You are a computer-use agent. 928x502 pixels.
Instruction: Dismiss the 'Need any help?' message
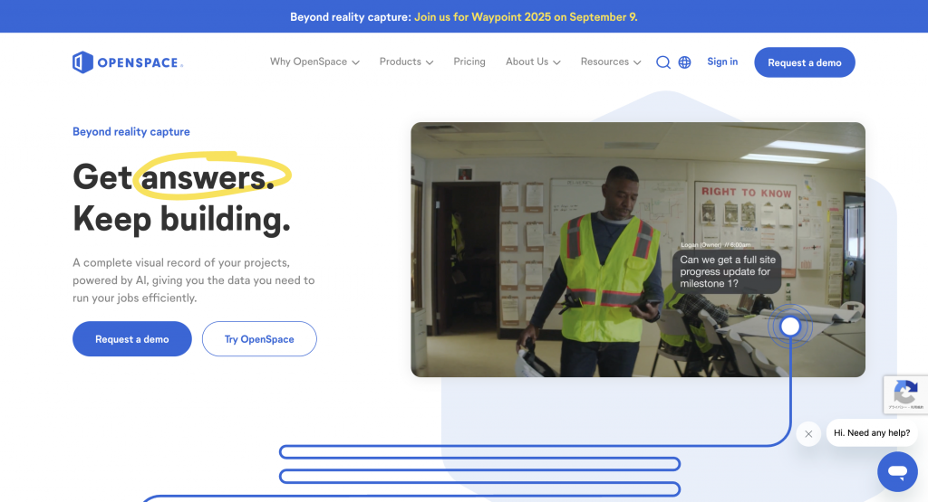(808, 434)
